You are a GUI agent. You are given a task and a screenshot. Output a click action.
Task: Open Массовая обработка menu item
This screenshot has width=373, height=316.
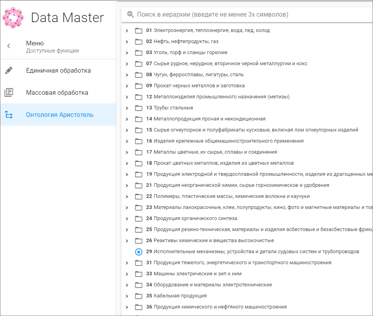click(x=57, y=93)
